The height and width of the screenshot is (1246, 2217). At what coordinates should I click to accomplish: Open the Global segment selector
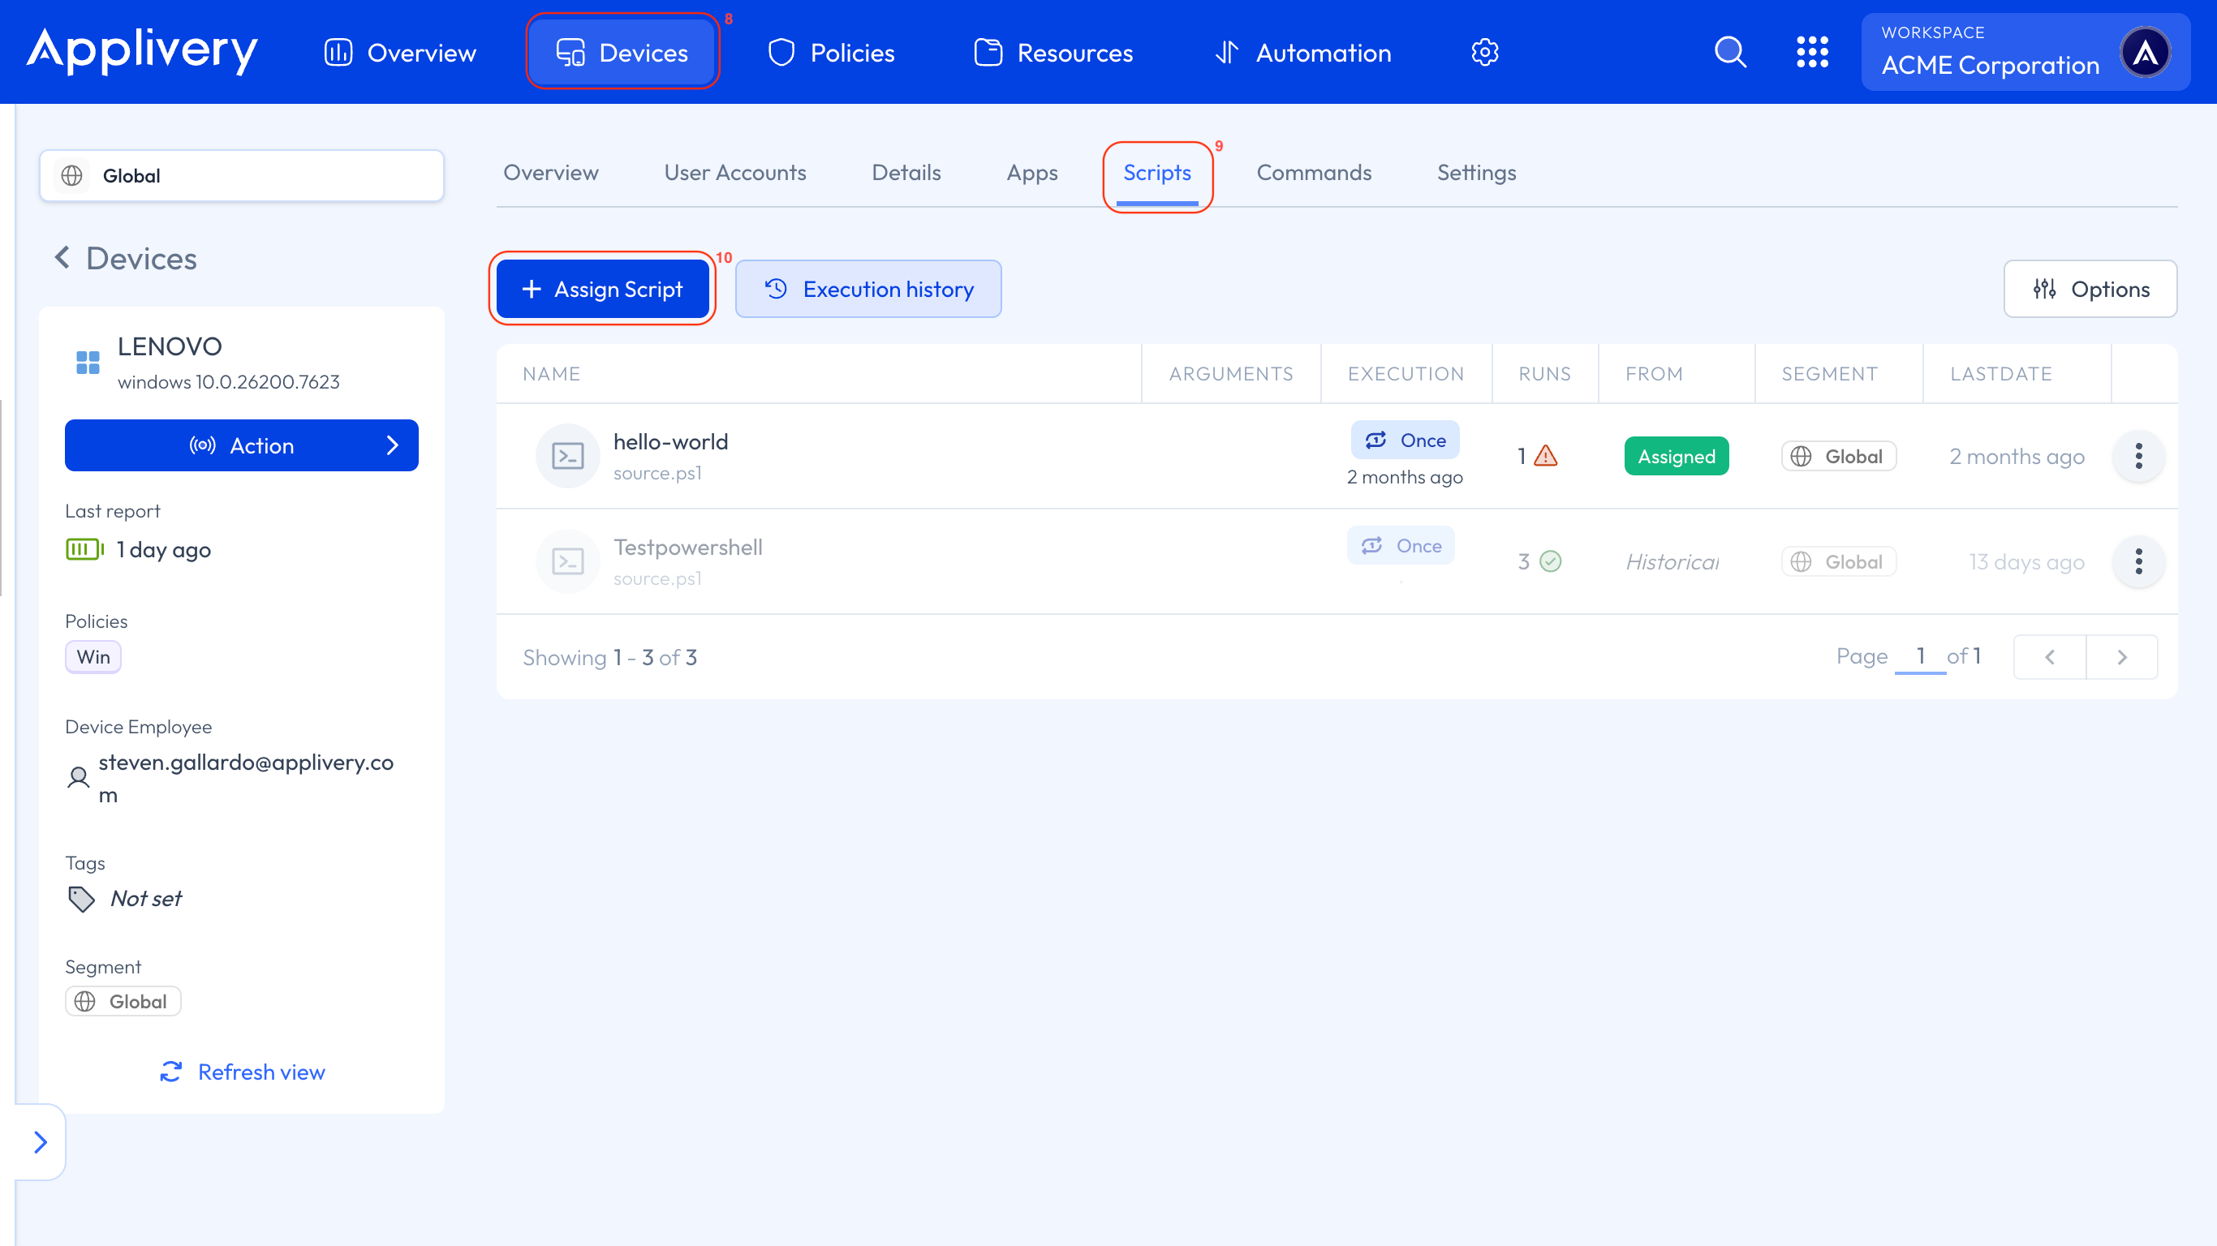pyautogui.click(x=242, y=175)
